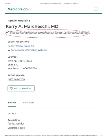This screenshot has height=139, width=107.
Task: Select the Details tab
Action: point(12,103)
